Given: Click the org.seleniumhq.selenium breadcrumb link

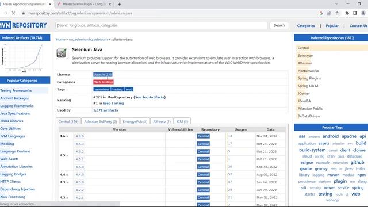Looking at the screenshot, I should click(88, 39).
